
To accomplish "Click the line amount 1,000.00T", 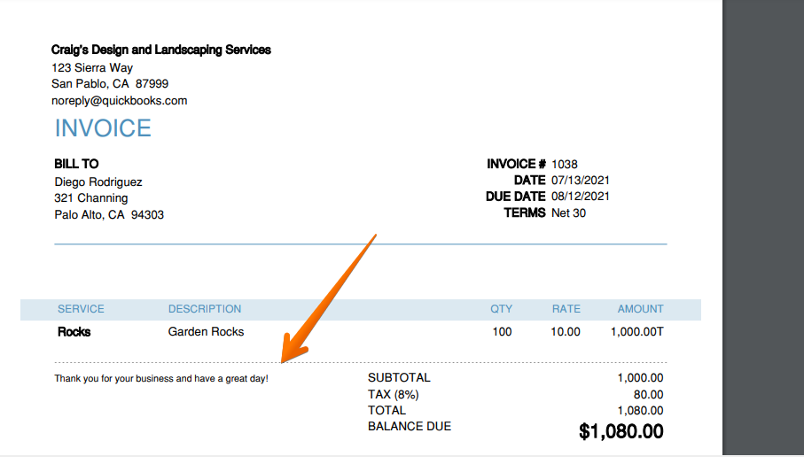I will tap(637, 332).
